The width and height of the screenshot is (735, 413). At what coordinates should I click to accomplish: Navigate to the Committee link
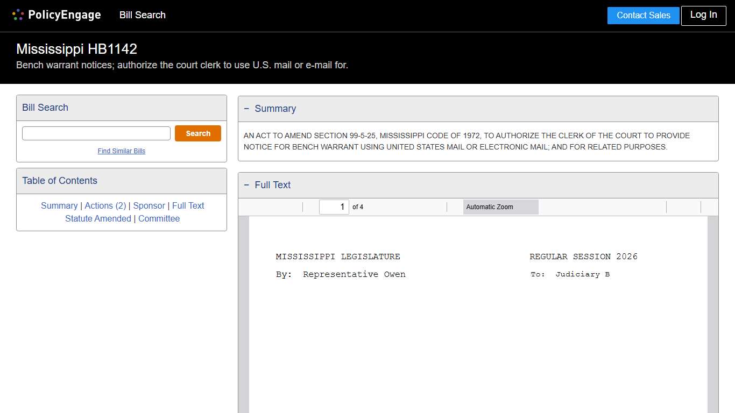click(159, 218)
